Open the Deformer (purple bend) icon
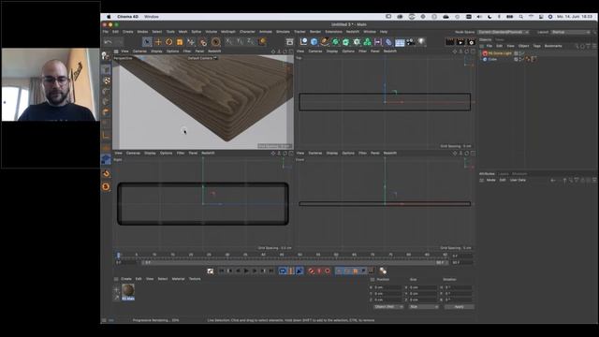 tap(388, 42)
